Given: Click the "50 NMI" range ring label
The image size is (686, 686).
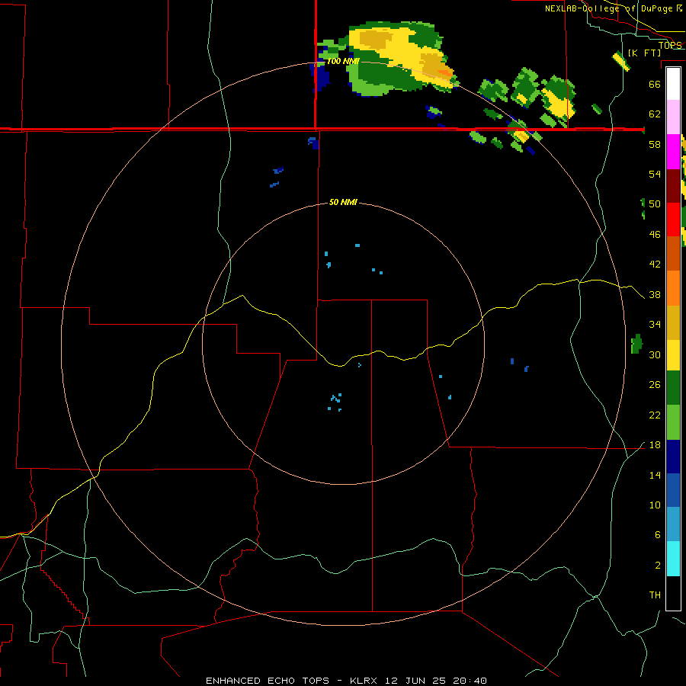Looking at the screenshot, I should pyautogui.click(x=343, y=202).
